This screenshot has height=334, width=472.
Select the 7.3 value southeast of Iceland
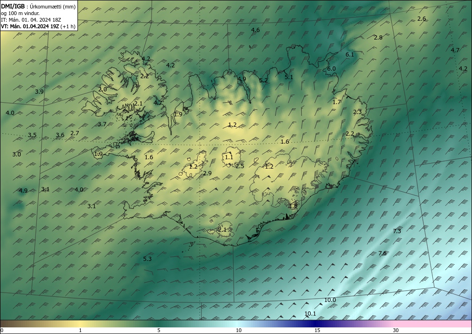397,231
